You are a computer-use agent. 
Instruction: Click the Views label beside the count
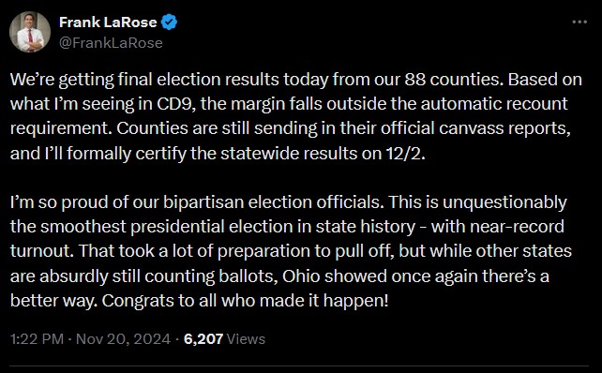(x=246, y=339)
